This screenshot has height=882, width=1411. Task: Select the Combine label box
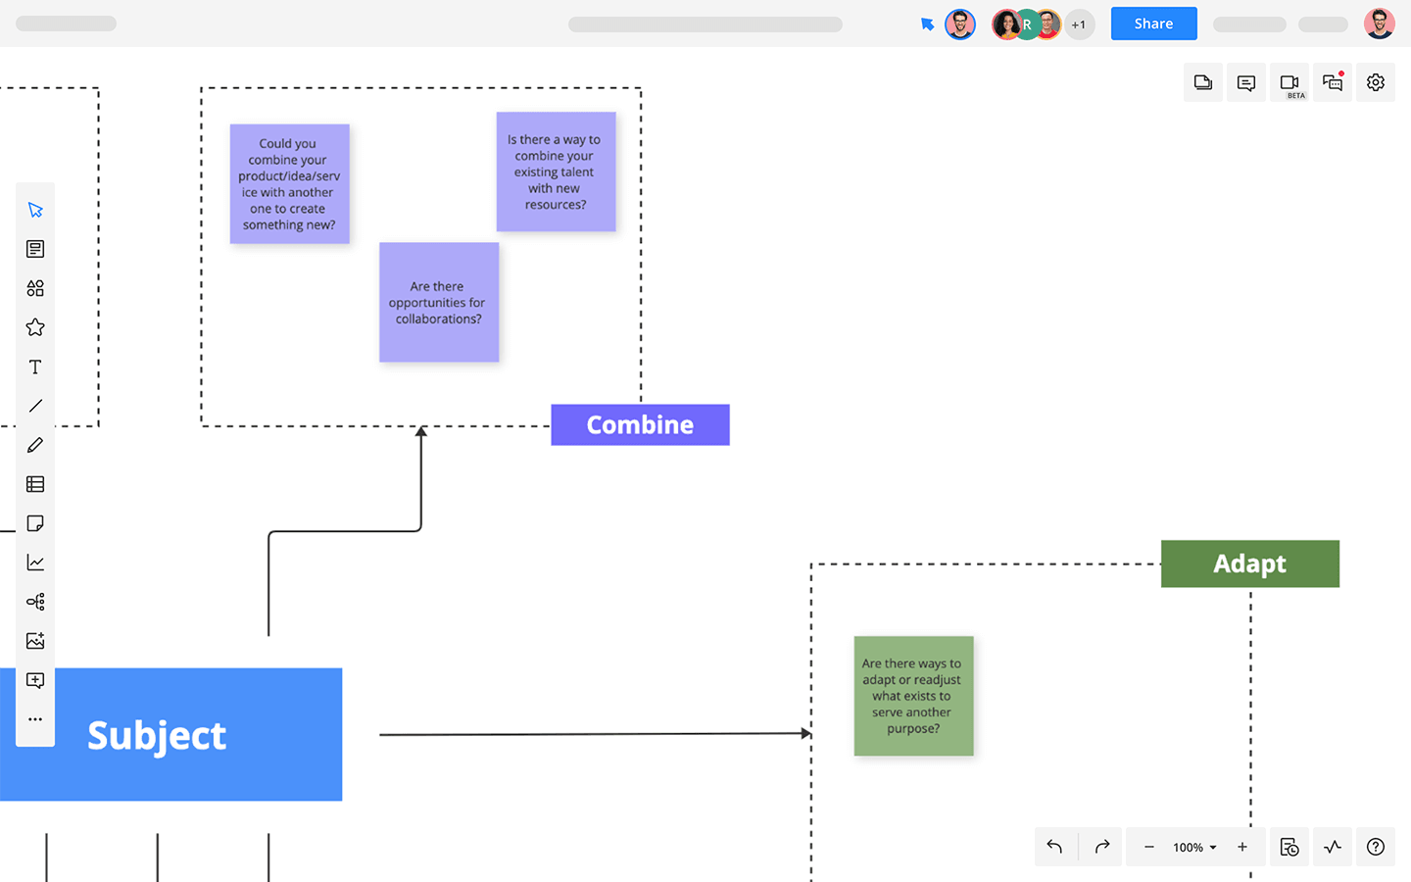[x=640, y=425]
